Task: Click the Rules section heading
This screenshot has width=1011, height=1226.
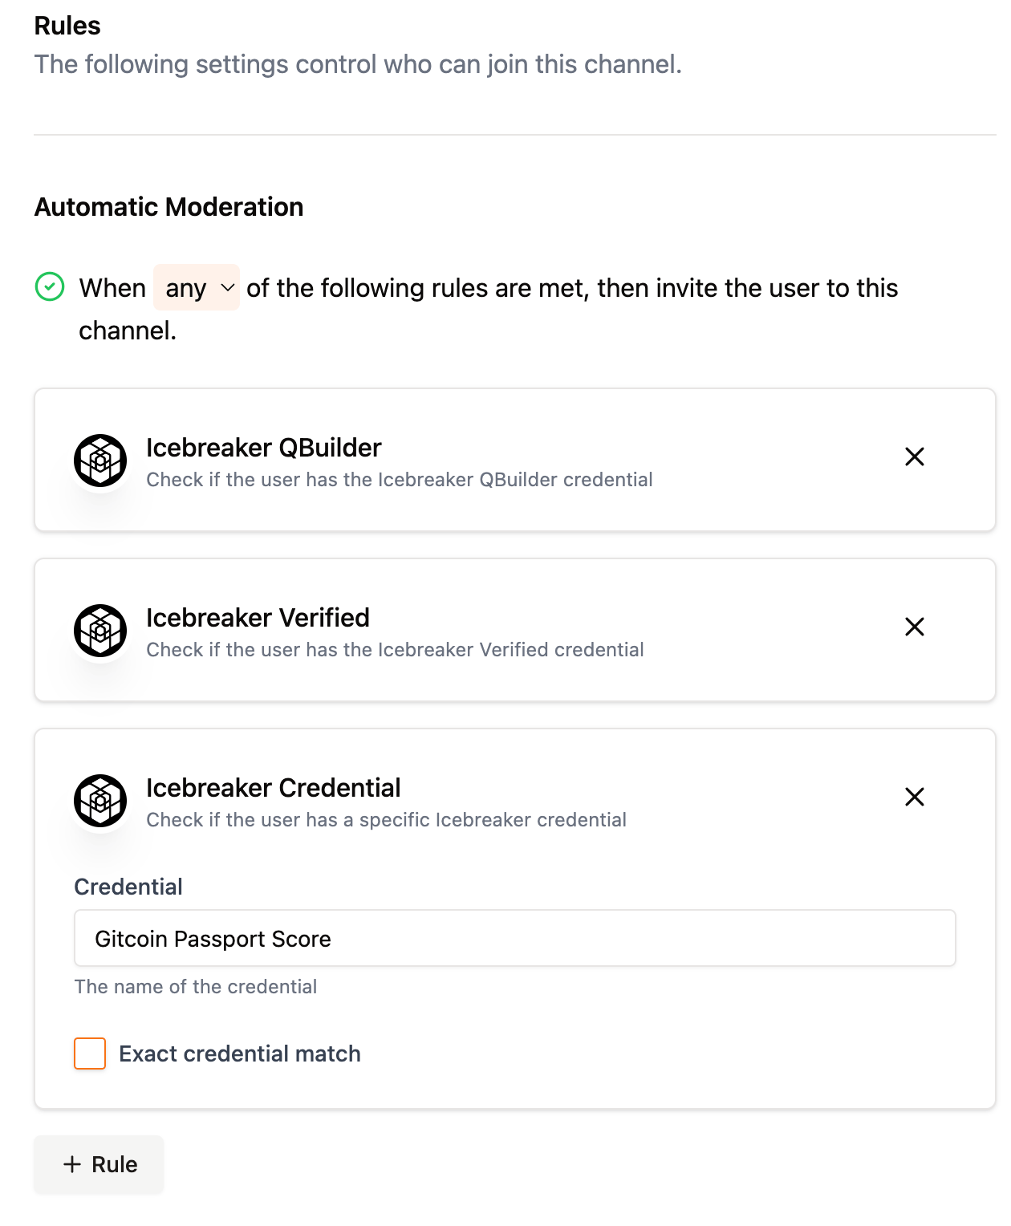Action: coord(67,26)
